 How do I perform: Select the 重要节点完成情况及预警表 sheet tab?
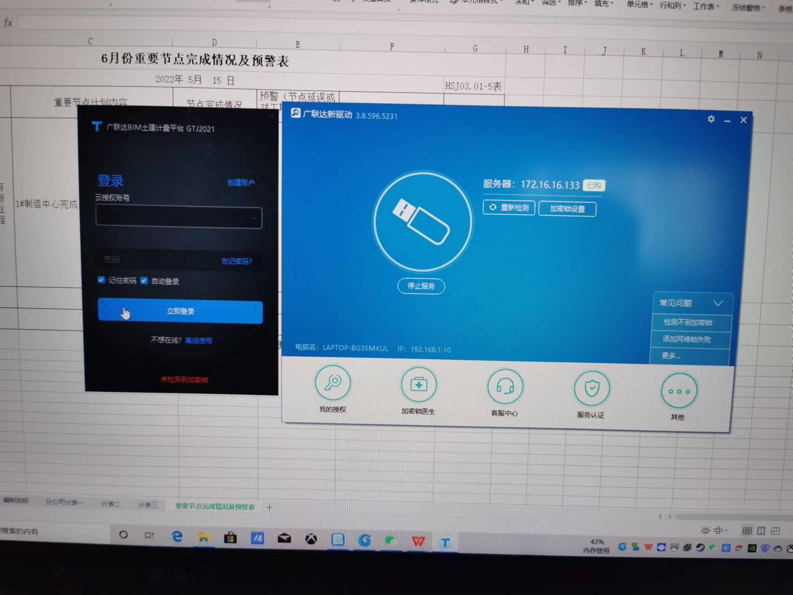click(215, 507)
